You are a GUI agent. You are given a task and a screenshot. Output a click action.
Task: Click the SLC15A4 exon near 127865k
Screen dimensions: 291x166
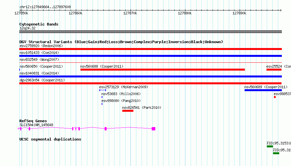click(x=106, y=129)
